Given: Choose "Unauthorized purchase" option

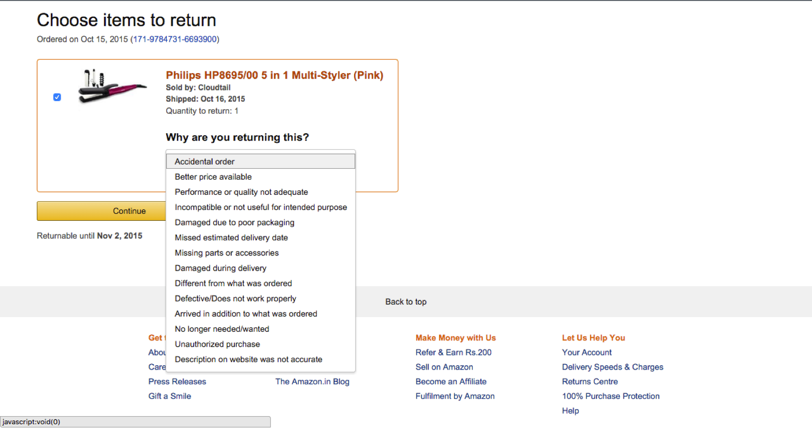Looking at the screenshot, I should 217,344.
